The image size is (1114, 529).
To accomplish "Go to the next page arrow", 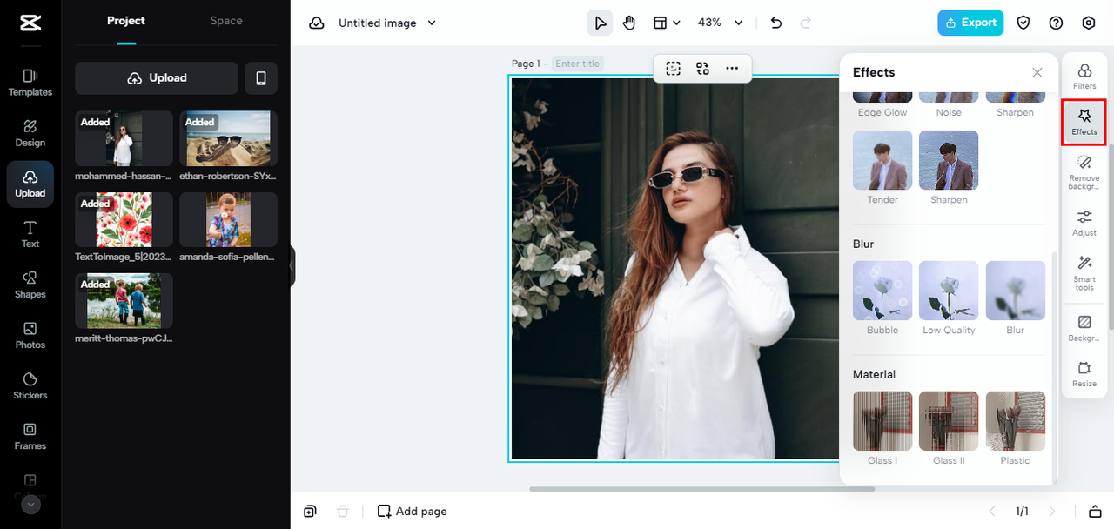I will click(x=1052, y=512).
